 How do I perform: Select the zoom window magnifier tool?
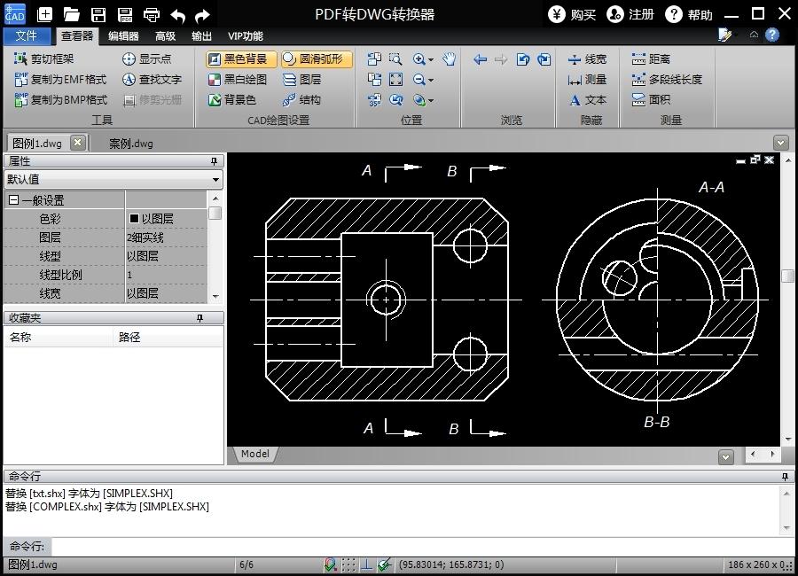pyautogui.click(x=395, y=59)
